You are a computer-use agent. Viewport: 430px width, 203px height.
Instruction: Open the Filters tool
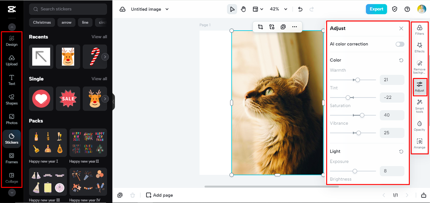[420, 30]
